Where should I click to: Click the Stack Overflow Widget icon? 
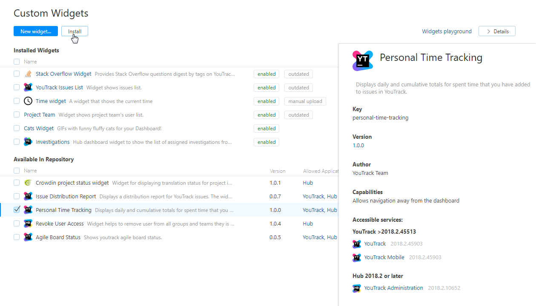pyautogui.click(x=28, y=74)
